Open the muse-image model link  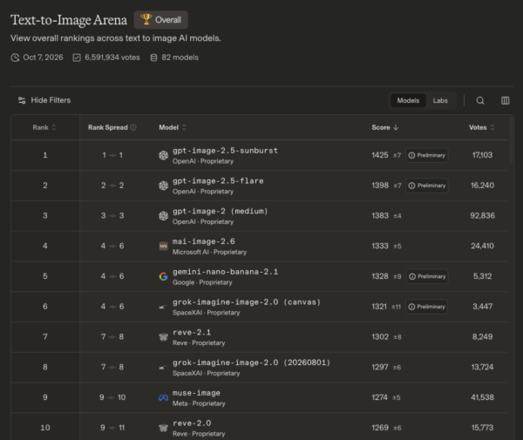pos(196,393)
